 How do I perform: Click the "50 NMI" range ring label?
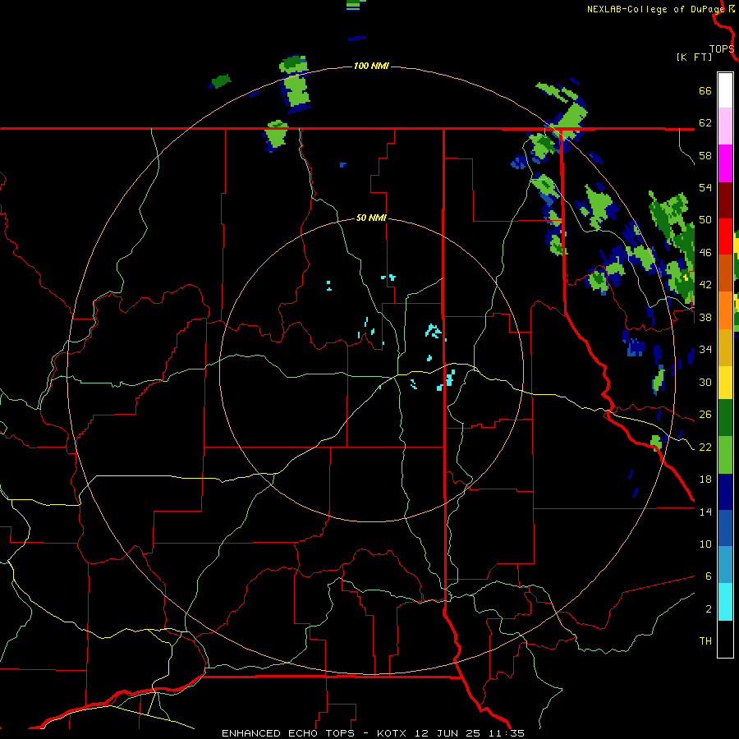pyautogui.click(x=371, y=218)
